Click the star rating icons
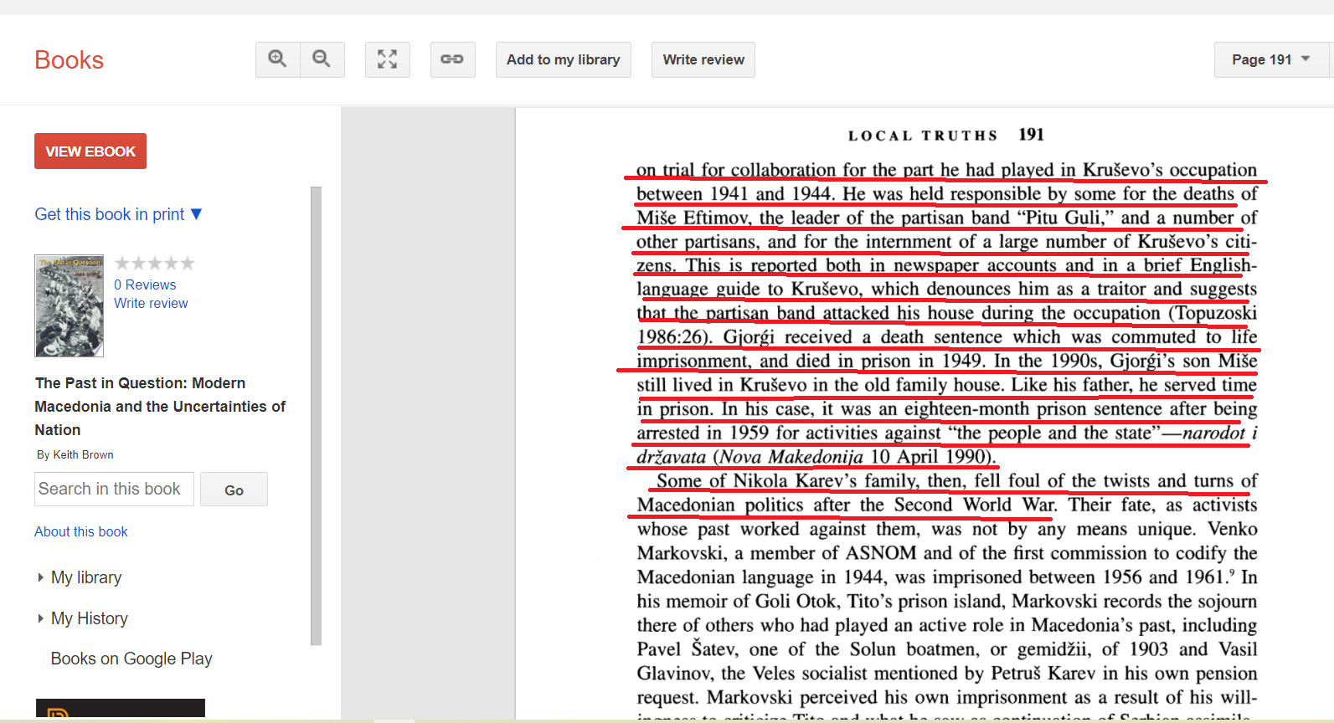1334x723 pixels. tap(155, 264)
